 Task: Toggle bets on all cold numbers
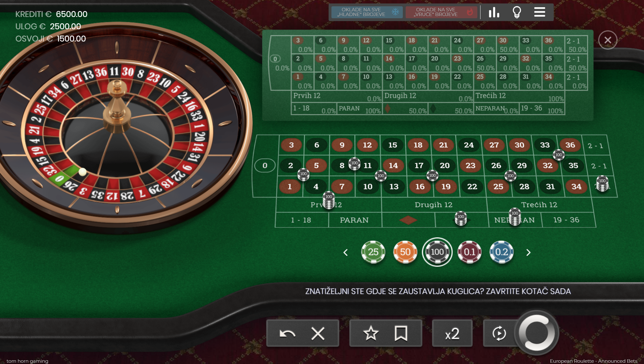pos(367,12)
